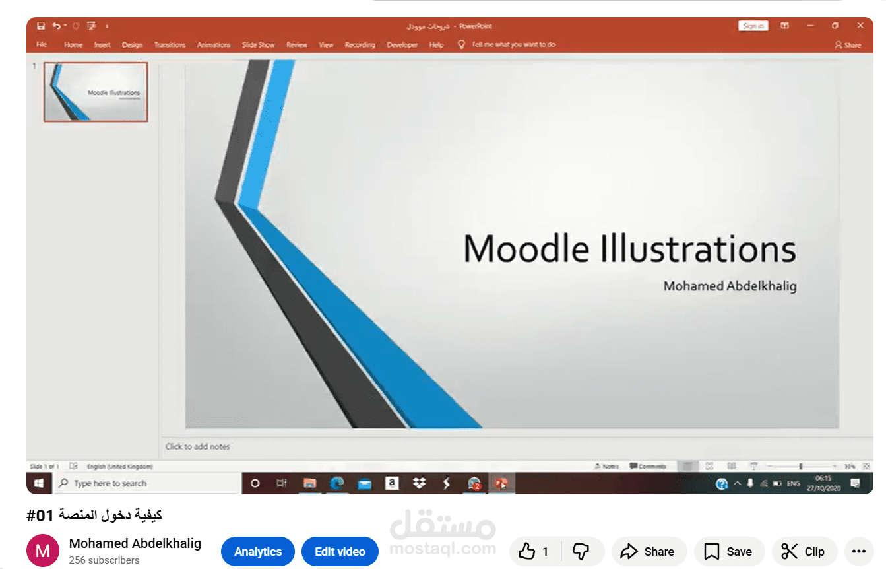Image resolution: width=886 pixels, height=569 pixels.
Task: Select the Animations ribbon tab
Action: [214, 45]
